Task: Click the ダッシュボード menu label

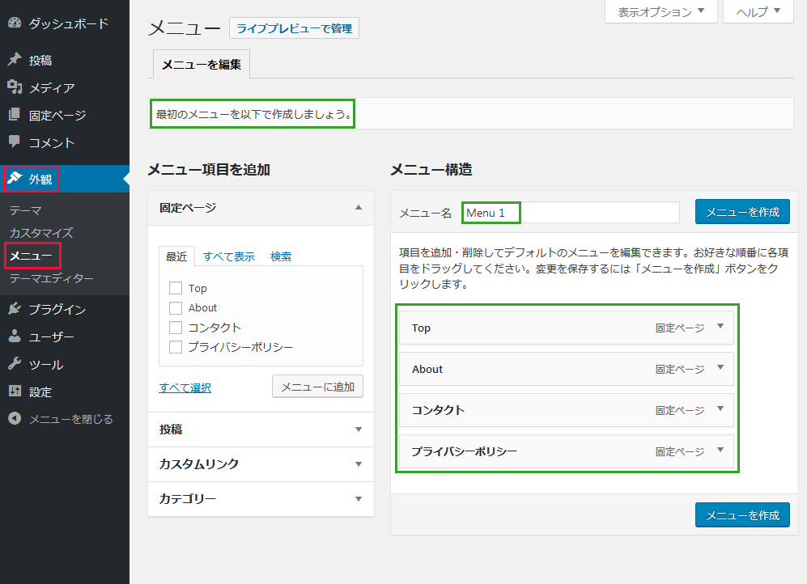Action: (69, 23)
